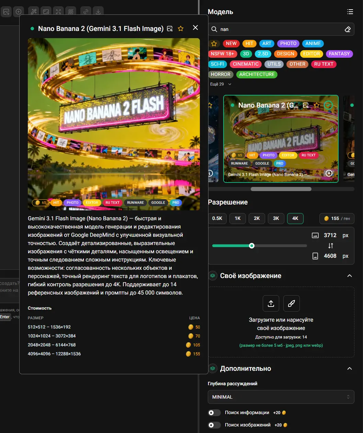The height and width of the screenshot is (433, 363).
Task: Click the star favorite icon in popup header
Action: [x=181, y=29]
